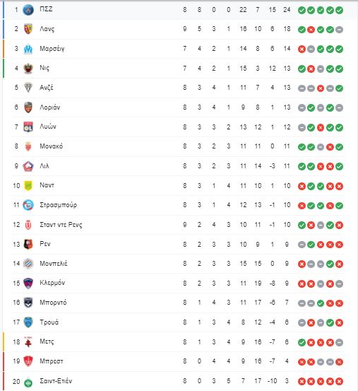358x391 pixels.
Task: Select the Στρασμπούρ club logo
Action: [28, 205]
